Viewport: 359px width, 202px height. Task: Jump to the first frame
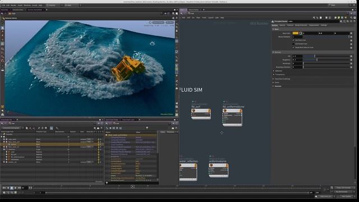coord(4,188)
